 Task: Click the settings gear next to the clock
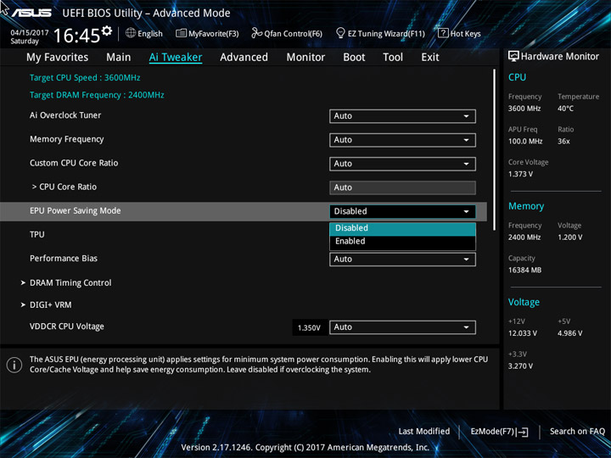(107, 31)
